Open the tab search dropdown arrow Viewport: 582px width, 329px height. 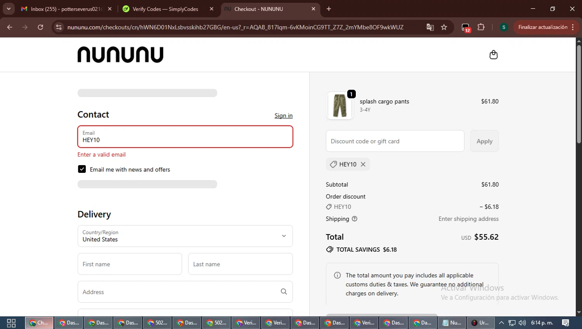tap(9, 9)
